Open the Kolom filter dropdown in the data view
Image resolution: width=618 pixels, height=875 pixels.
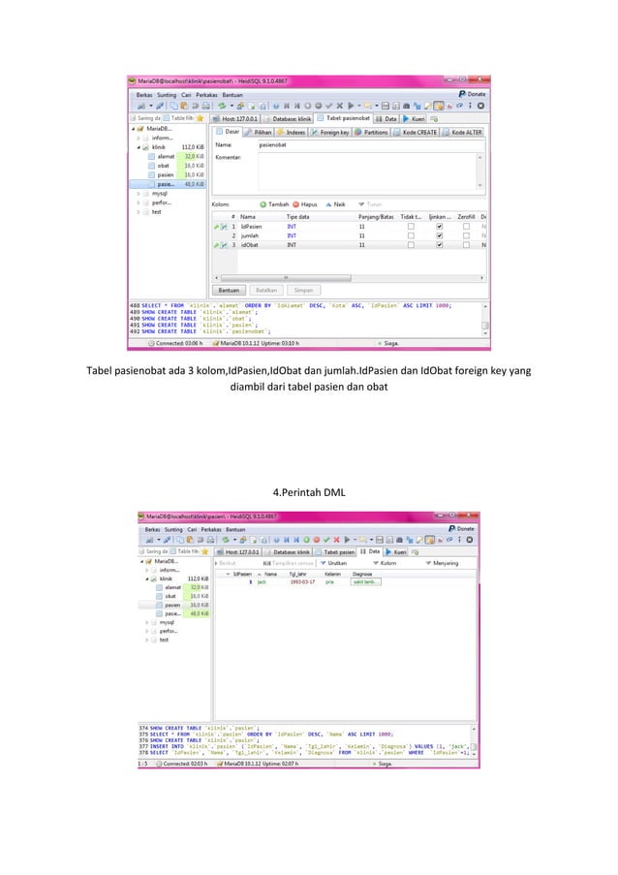(385, 563)
